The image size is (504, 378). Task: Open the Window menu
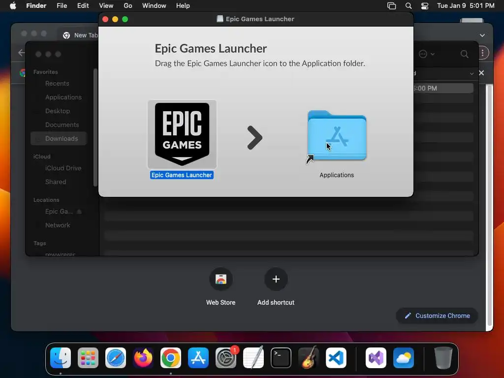coord(154,6)
